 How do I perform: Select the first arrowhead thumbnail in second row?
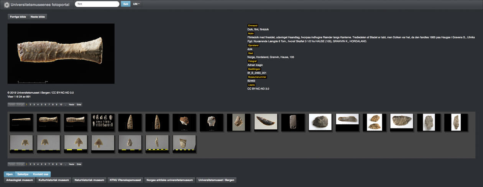pos(21,144)
